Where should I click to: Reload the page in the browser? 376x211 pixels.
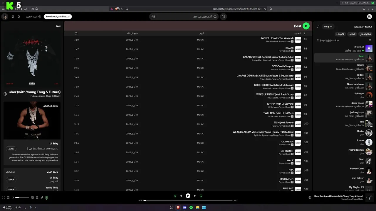pos(364,9)
